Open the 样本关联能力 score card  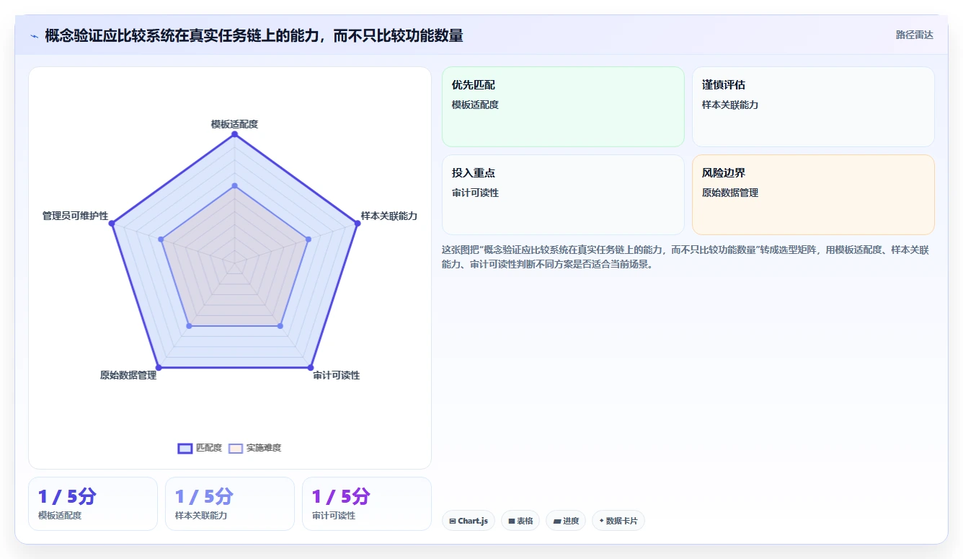230,503
